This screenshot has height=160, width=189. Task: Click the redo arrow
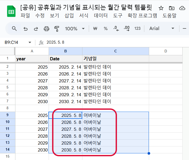pos(36,28)
